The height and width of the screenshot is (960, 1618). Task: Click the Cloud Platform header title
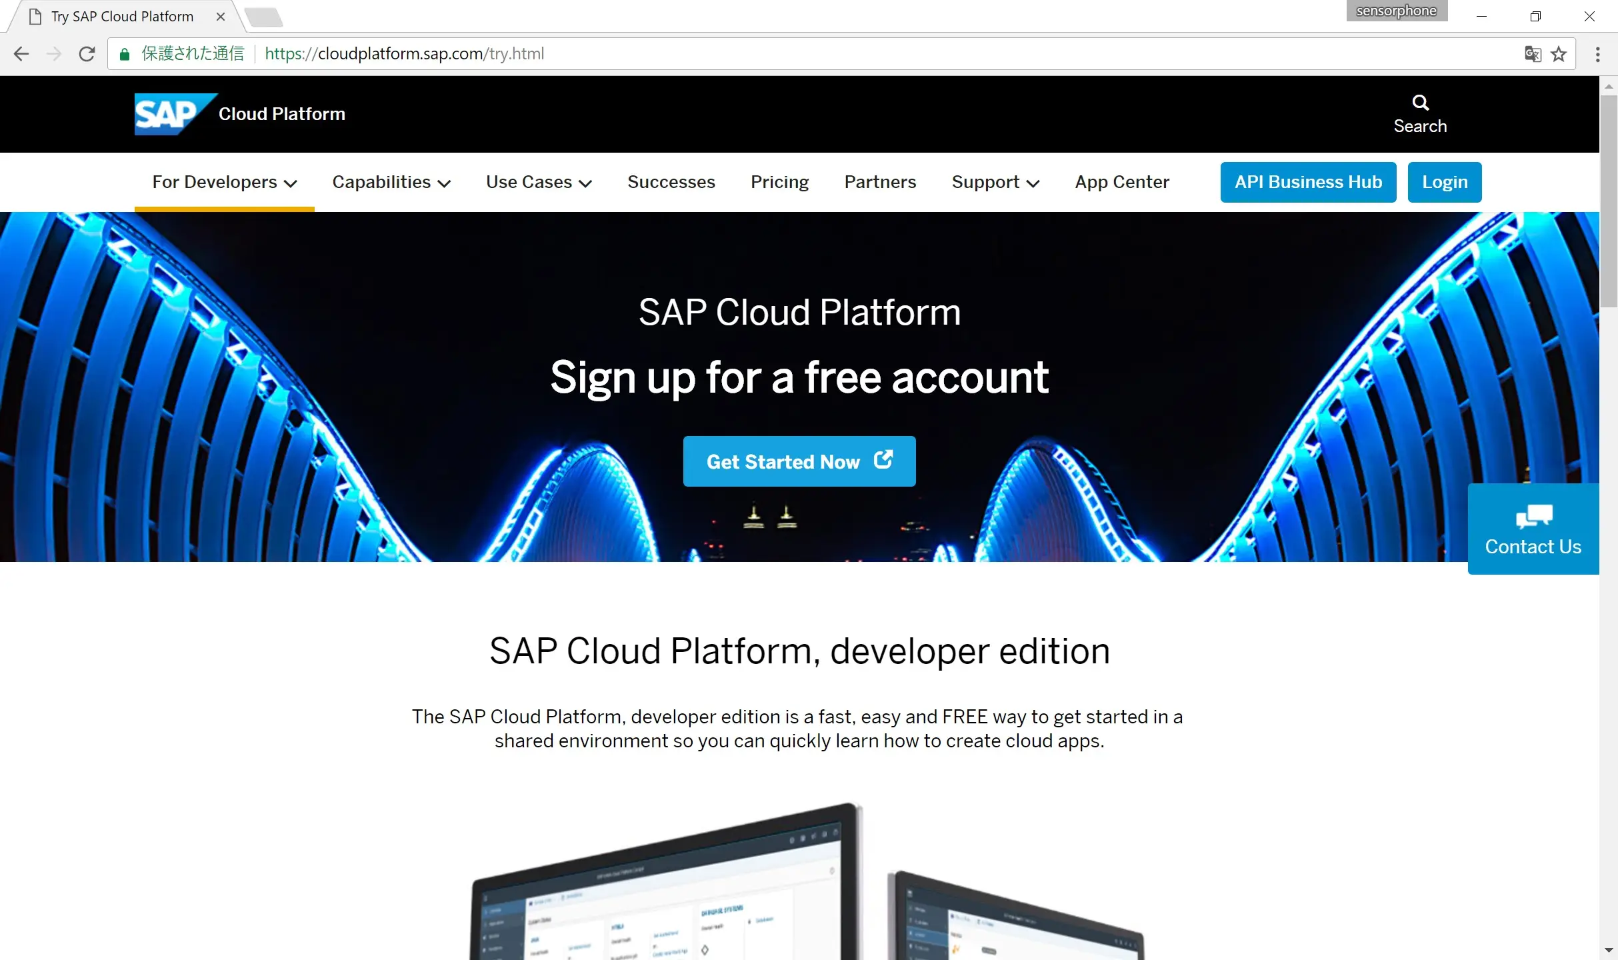[282, 114]
